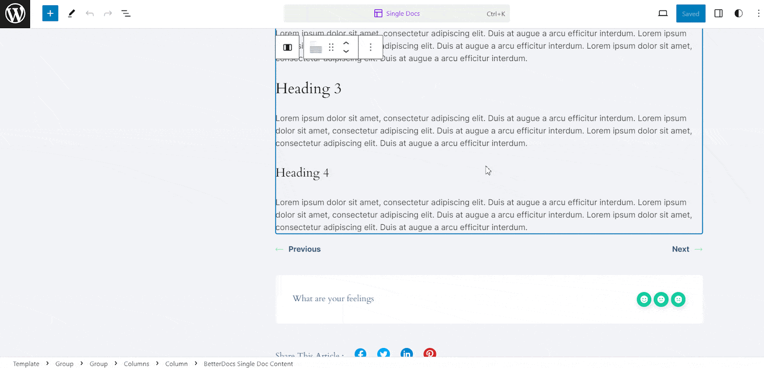
Task: Select Columns in the breadcrumb
Action: [x=137, y=364]
